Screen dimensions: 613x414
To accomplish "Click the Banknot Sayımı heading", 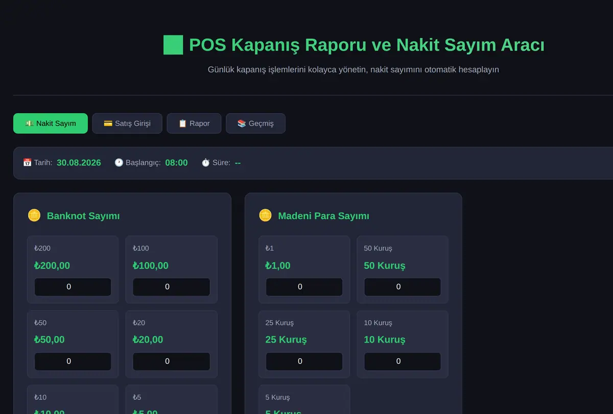I will pyautogui.click(x=83, y=216).
